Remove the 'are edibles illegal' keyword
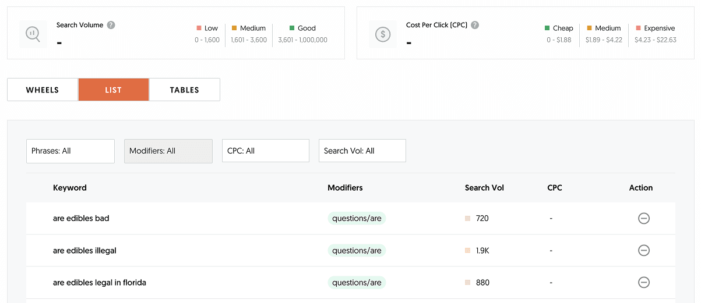701x303 pixels. tap(643, 251)
